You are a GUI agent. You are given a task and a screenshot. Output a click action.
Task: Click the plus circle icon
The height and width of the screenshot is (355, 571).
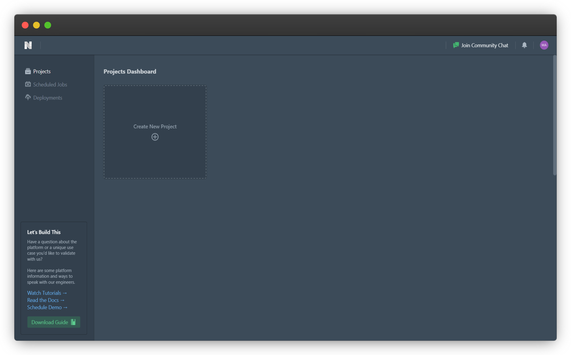(x=155, y=137)
